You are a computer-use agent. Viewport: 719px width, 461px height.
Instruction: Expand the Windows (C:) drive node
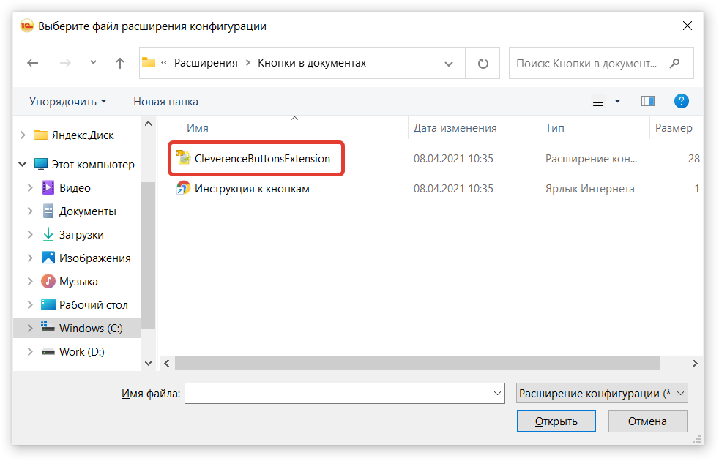coord(30,329)
